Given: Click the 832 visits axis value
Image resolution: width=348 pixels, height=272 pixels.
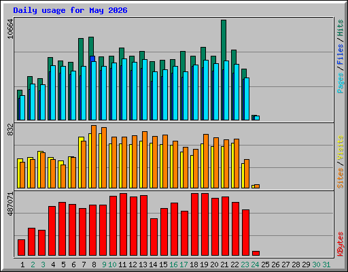Looking at the screenshot, I should pos(10,130).
